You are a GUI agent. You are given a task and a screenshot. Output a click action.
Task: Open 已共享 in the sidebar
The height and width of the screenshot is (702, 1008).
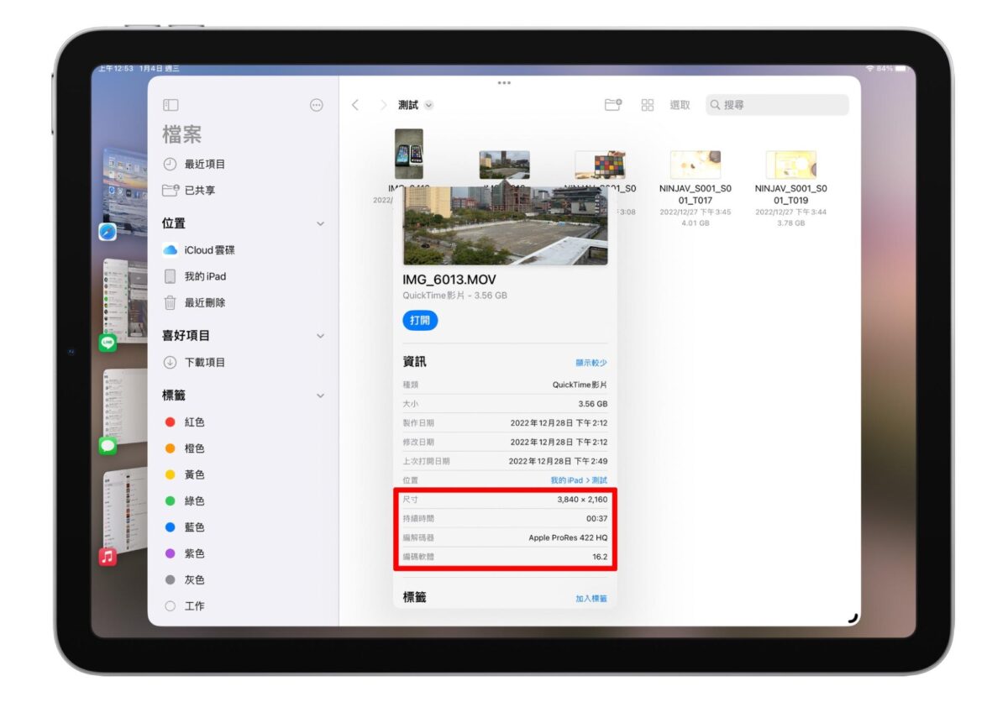tap(190, 191)
